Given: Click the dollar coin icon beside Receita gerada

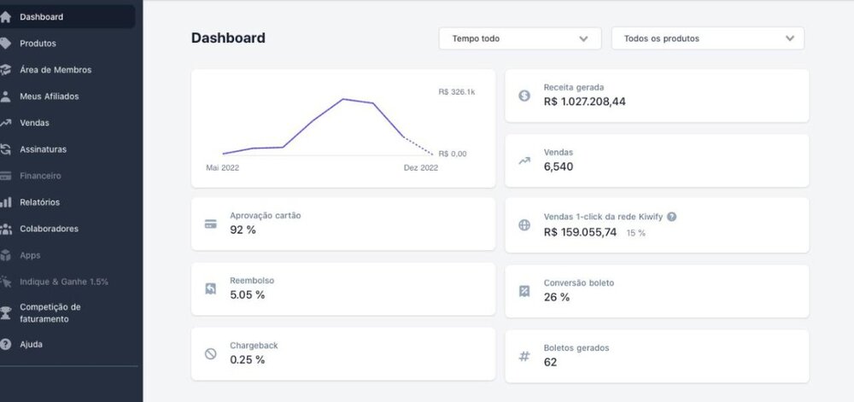Looking at the screenshot, I should [x=524, y=96].
